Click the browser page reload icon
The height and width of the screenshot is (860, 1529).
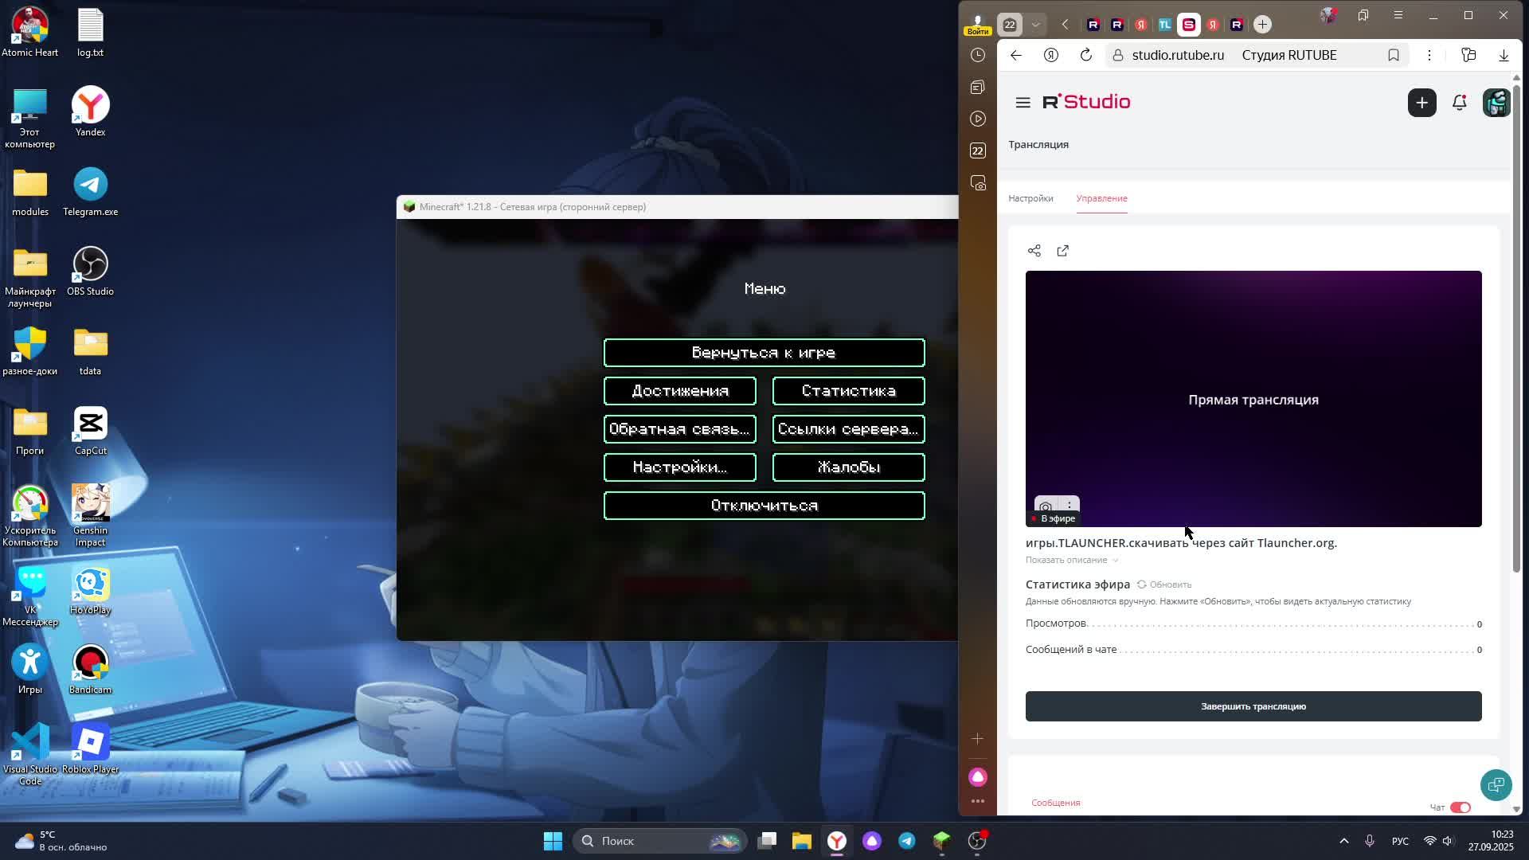[1085, 55]
